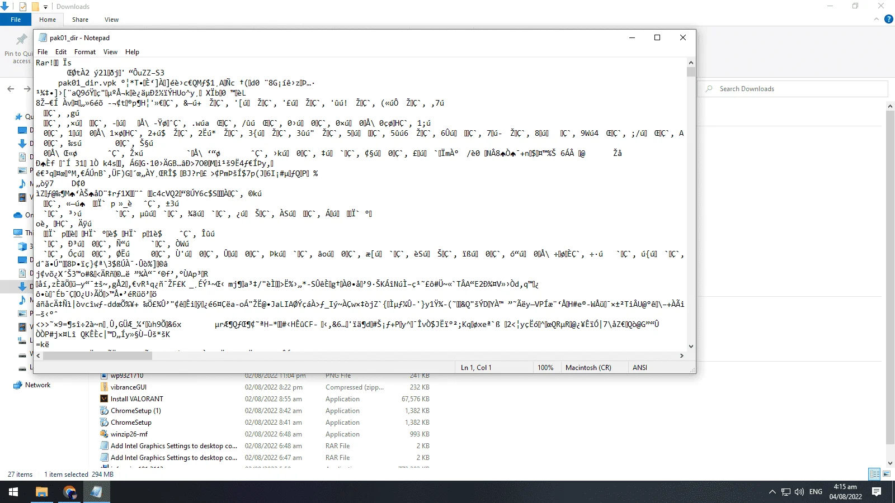895x503 pixels.
Task: Click the Pin to Quick access pushpin
Action: [21, 39]
